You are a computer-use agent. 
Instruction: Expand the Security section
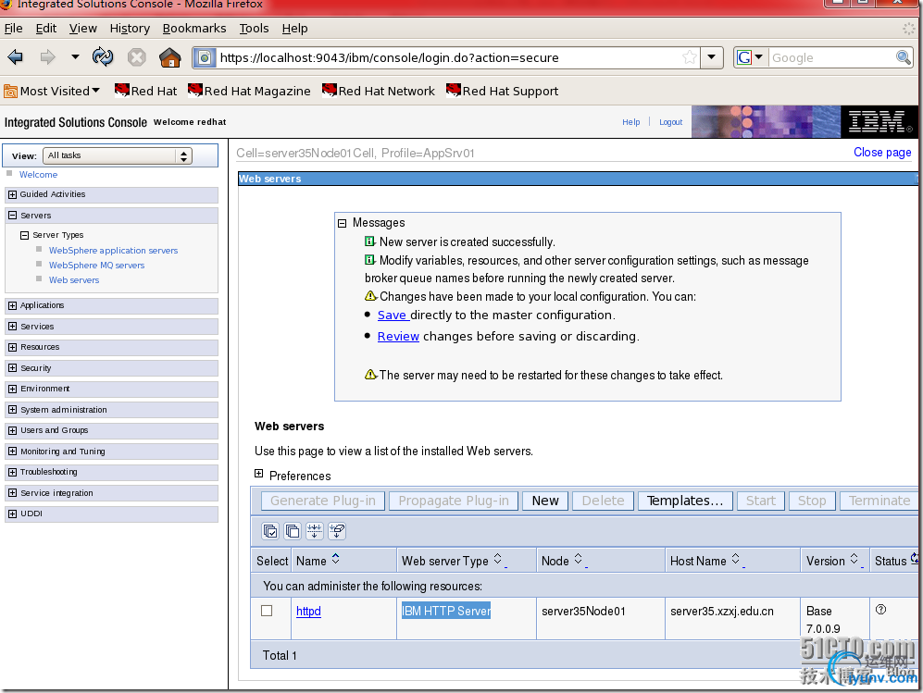click(12, 368)
